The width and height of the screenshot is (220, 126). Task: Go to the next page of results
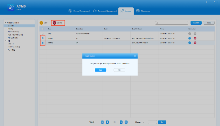(x=121, y=122)
